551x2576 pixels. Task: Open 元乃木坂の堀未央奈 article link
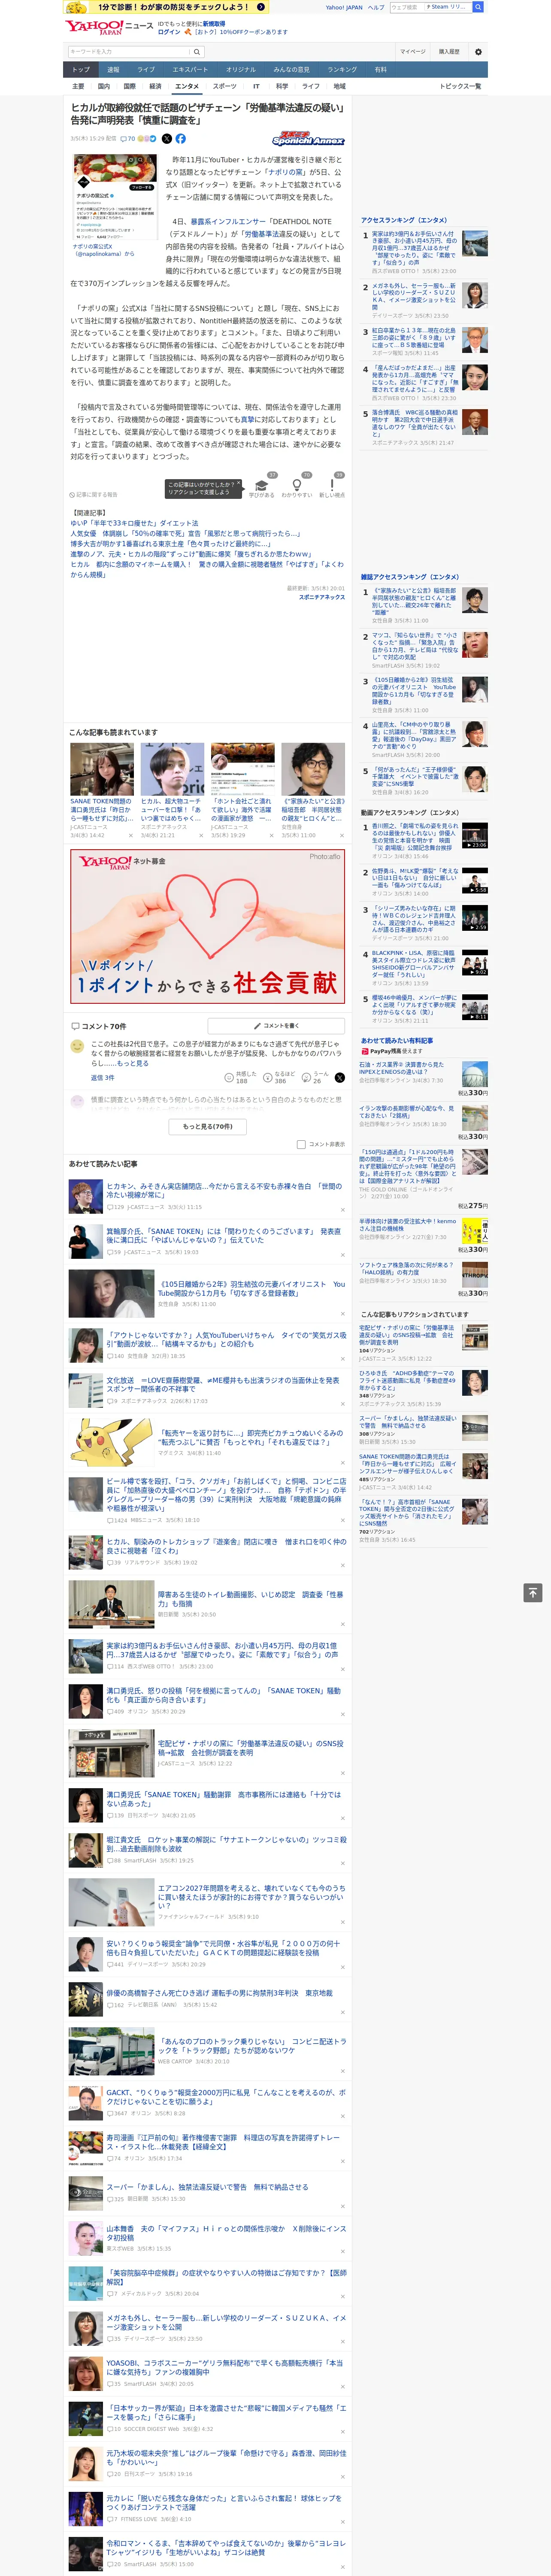(x=226, y=2457)
